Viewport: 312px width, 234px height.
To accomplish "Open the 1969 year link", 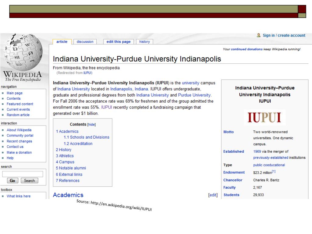I will pyautogui.click(x=257, y=152).
